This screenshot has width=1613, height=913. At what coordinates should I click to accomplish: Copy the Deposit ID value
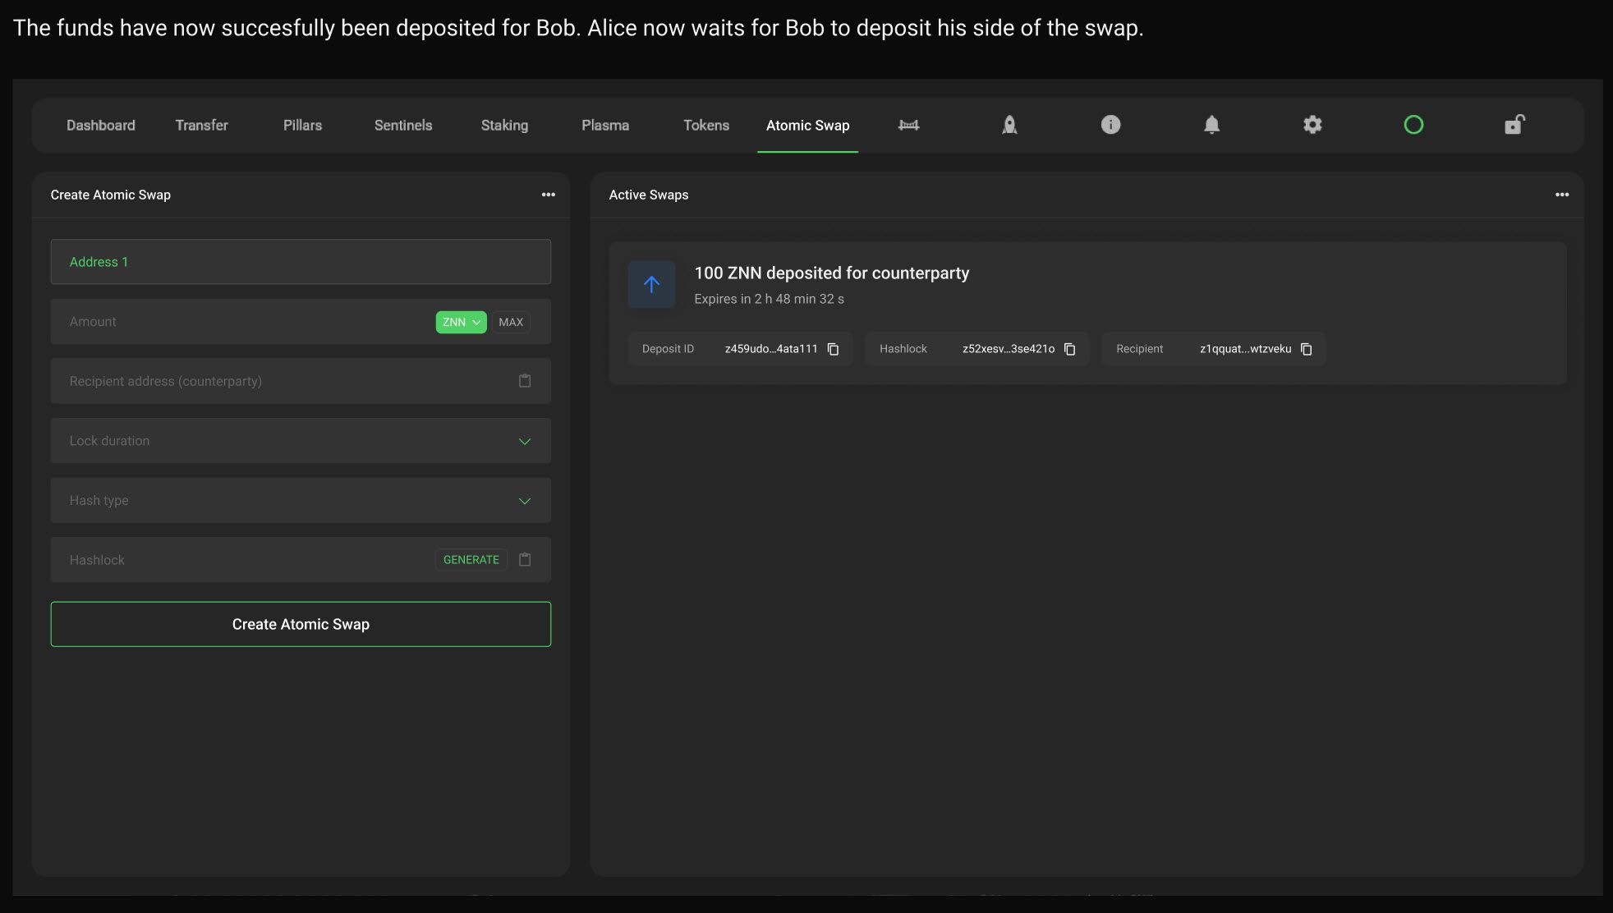pyautogui.click(x=833, y=349)
